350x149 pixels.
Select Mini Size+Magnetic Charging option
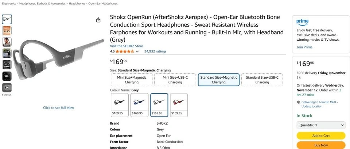[132, 80]
